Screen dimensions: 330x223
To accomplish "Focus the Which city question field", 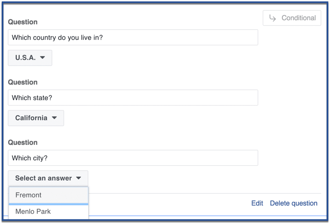I will pos(133,158).
